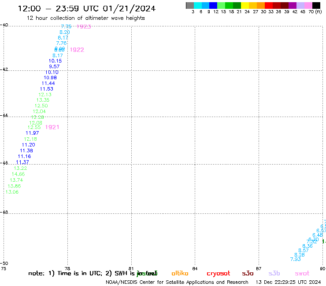This screenshot has height=286, width=326.
Task: Click the blue reading 11.20
Action: (29, 145)
